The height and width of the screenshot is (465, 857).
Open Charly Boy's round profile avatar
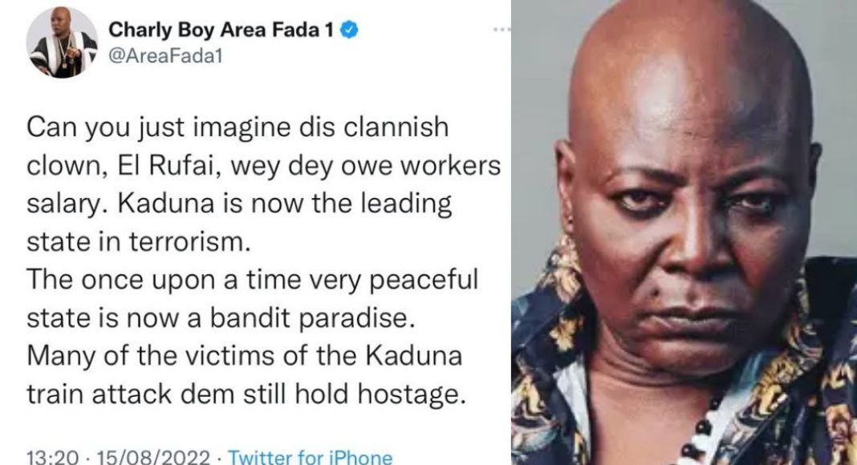(x=62, y=42)
